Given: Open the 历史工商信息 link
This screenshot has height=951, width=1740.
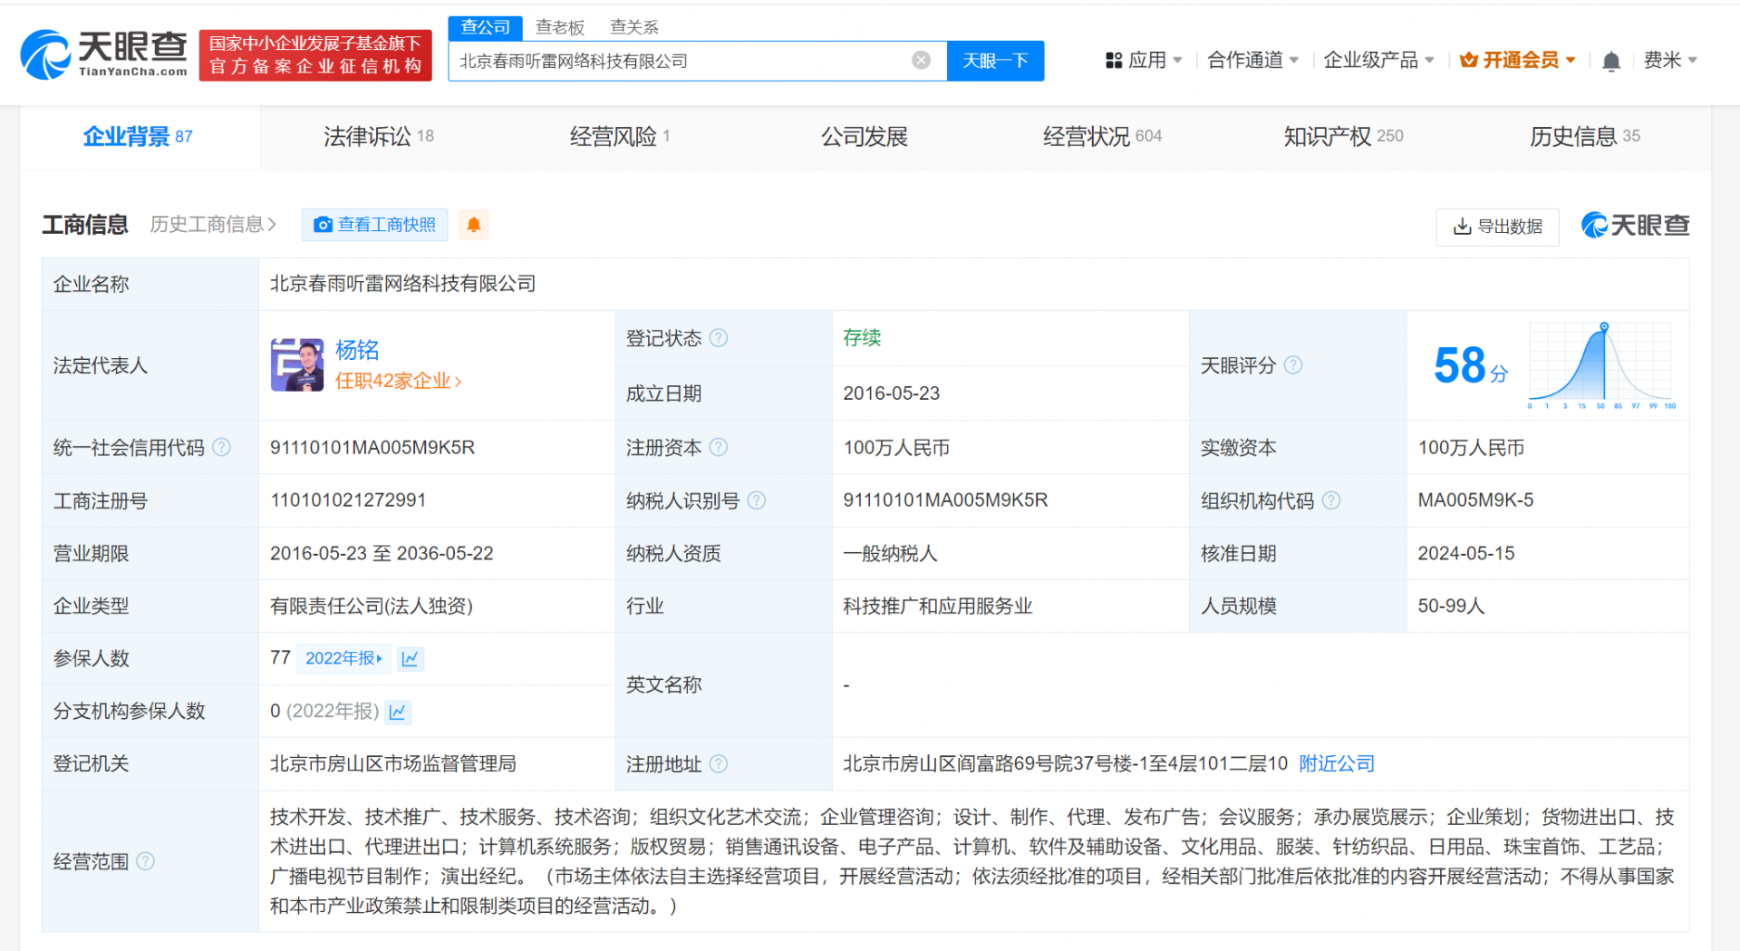Looking at the screenshot, I should point(213,224).
